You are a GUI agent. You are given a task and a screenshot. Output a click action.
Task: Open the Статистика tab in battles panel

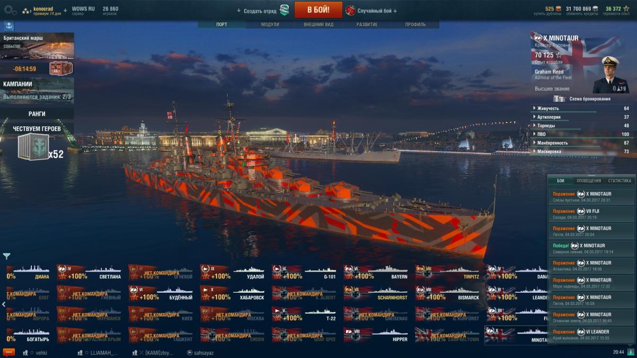tap(619, 181)
